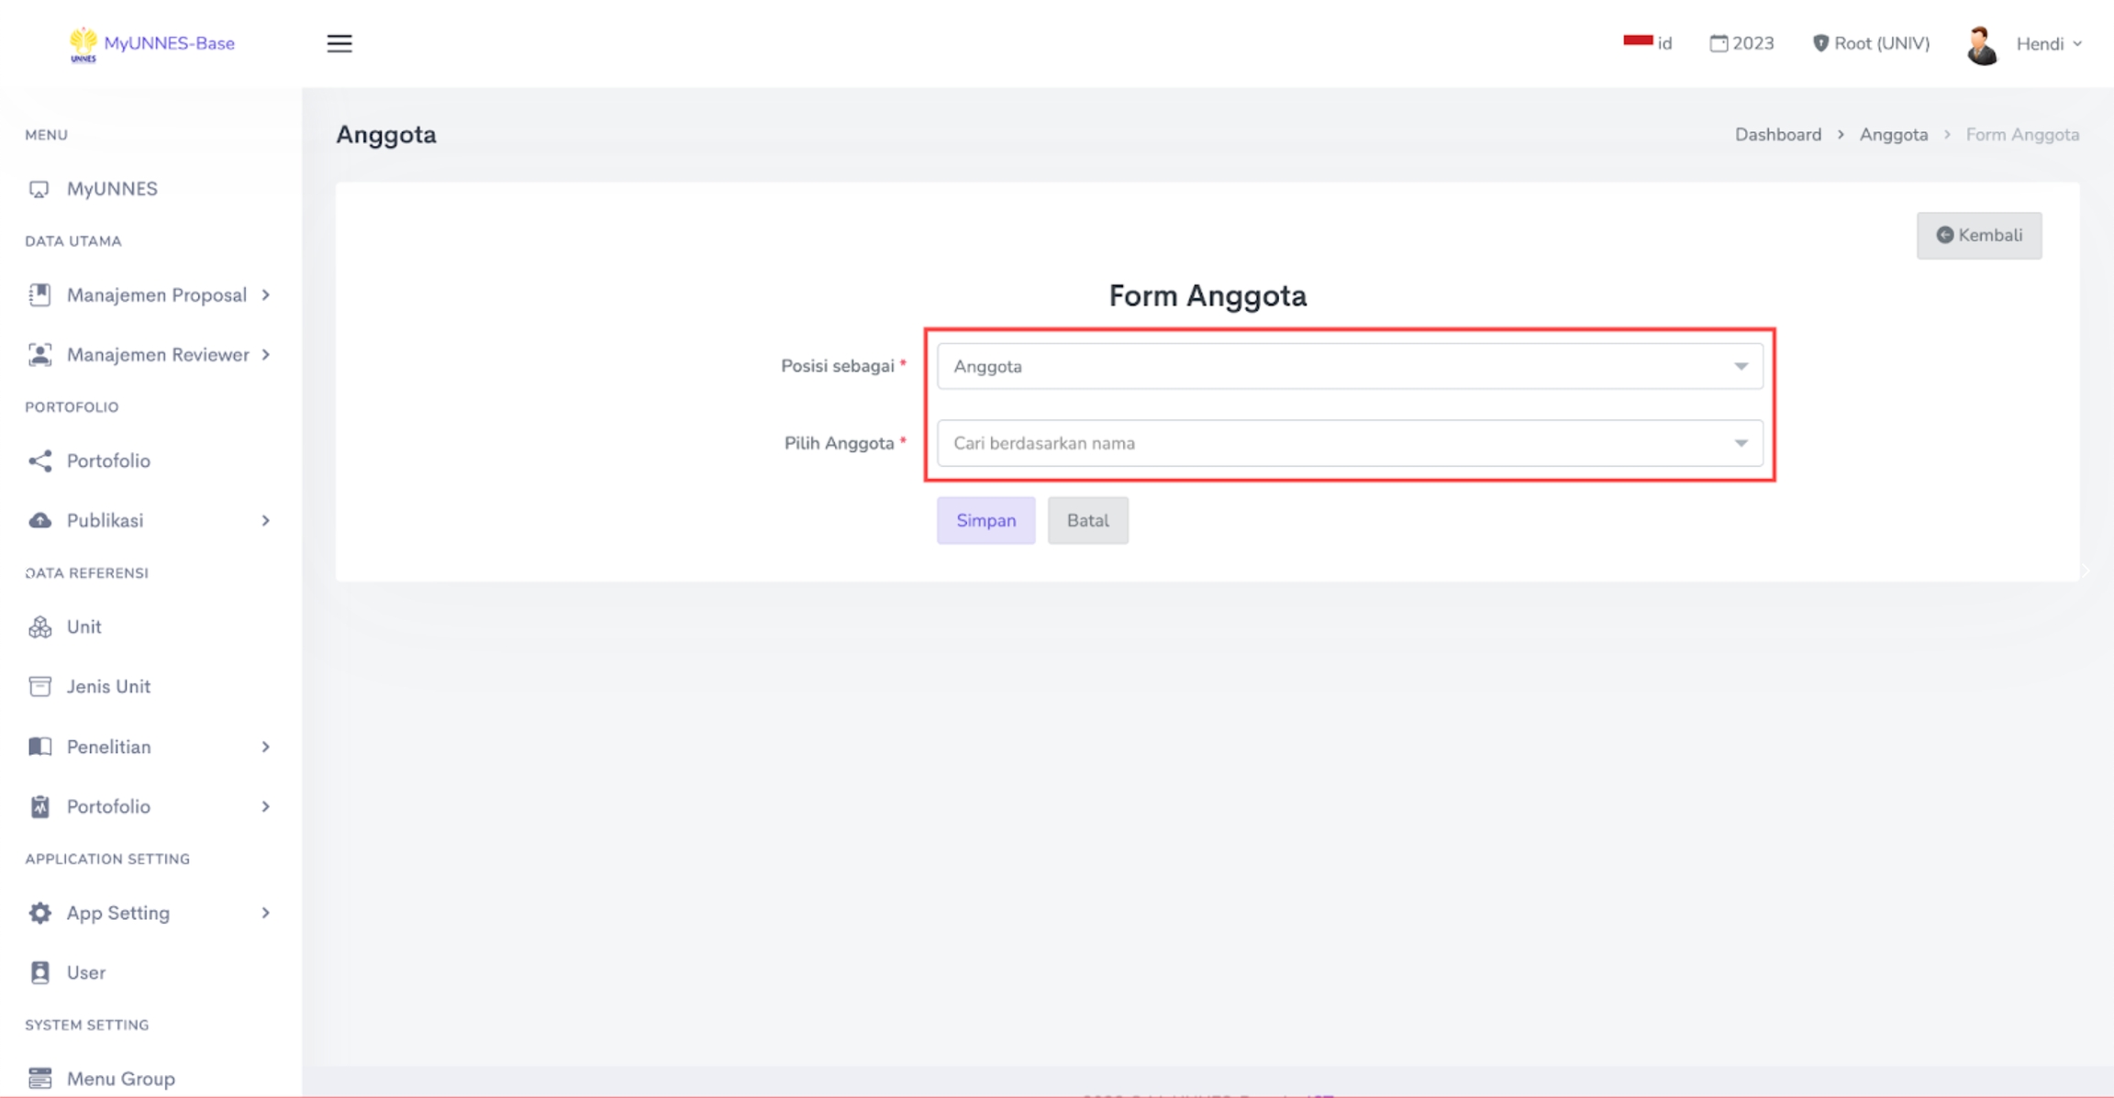2114x1098 pixels.
Task: Expand the Manajemen Proposal submenu
Action: 265,295
